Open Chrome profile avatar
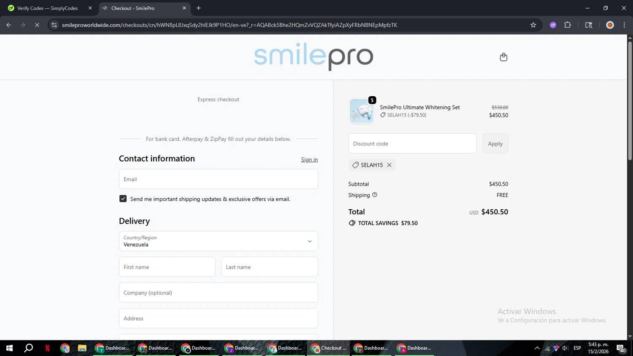The image size is (633, 356). (x=610, y=25)
